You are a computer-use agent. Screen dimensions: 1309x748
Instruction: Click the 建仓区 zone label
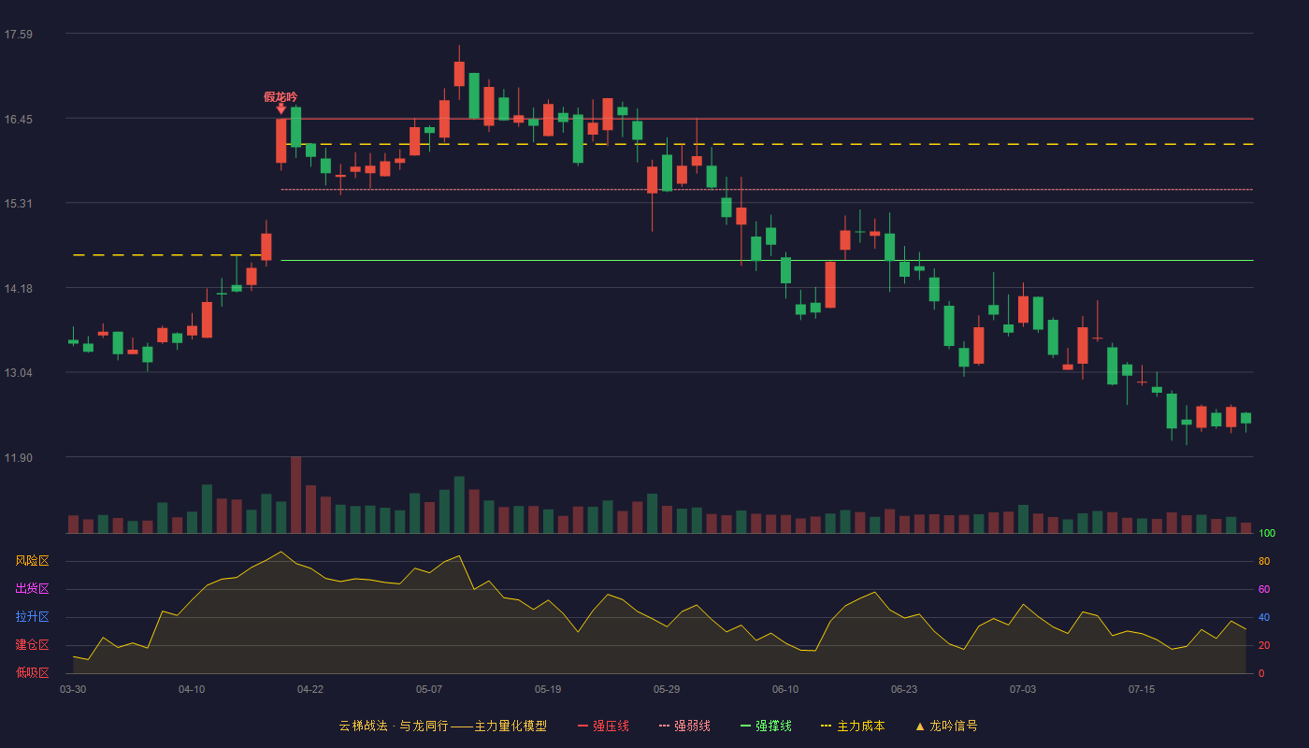point(32,645)
